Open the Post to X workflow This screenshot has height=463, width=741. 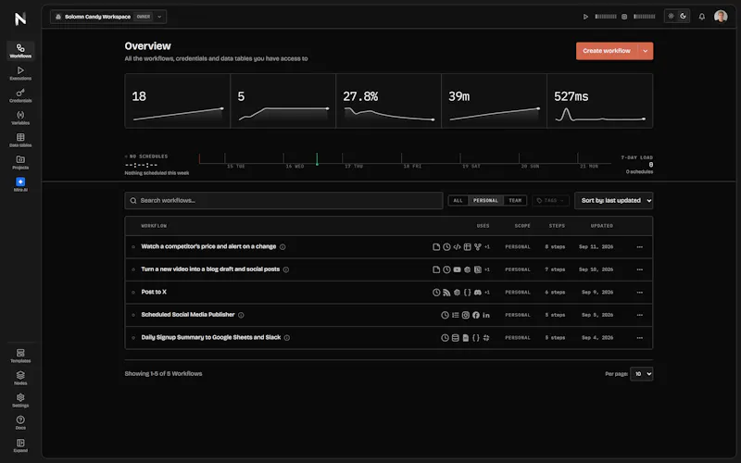click(154, 292)
